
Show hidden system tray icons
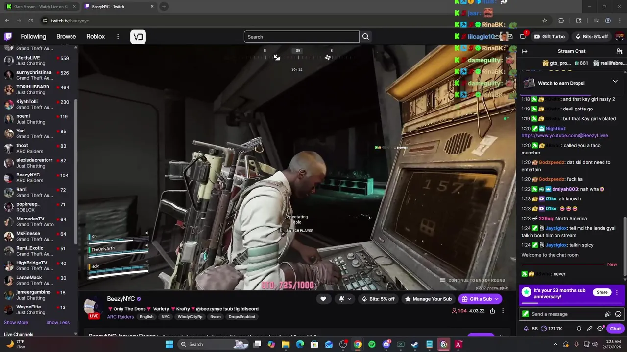pos(555,344)
